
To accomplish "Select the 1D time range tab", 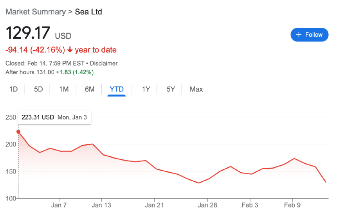I will [x=14, y=89].
